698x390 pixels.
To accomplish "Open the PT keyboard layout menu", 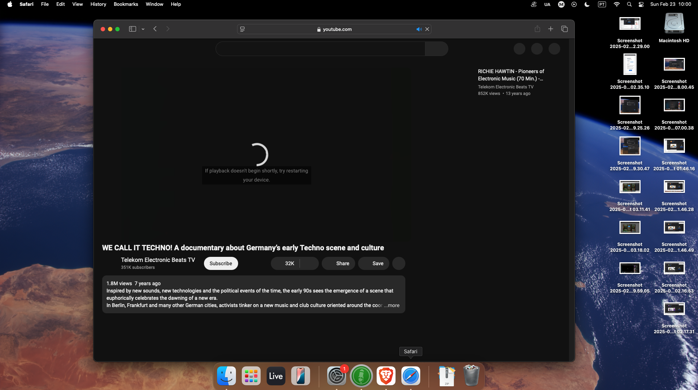I will click(602, 4).
